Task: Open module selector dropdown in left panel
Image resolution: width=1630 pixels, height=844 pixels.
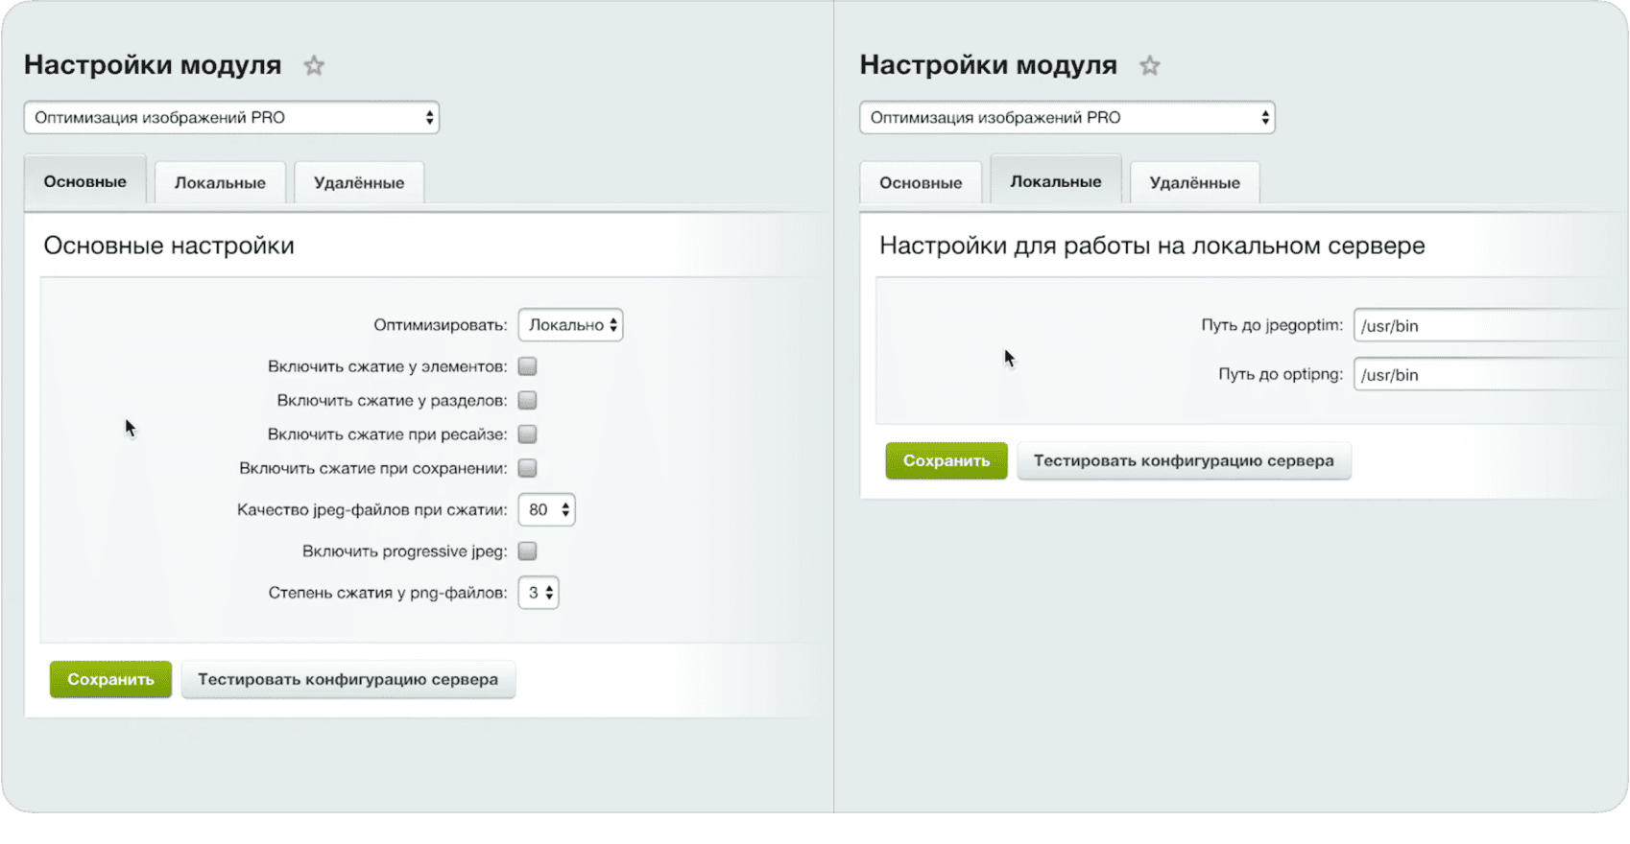Action: pyautogui.click(x=231, y=118)
